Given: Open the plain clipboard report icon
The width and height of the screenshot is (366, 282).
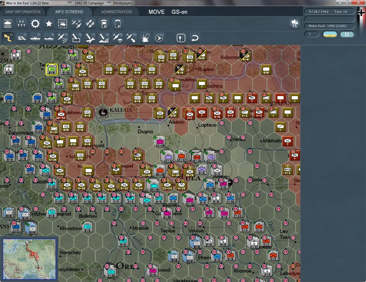Looking at the screenshot, I should (118, 24).
